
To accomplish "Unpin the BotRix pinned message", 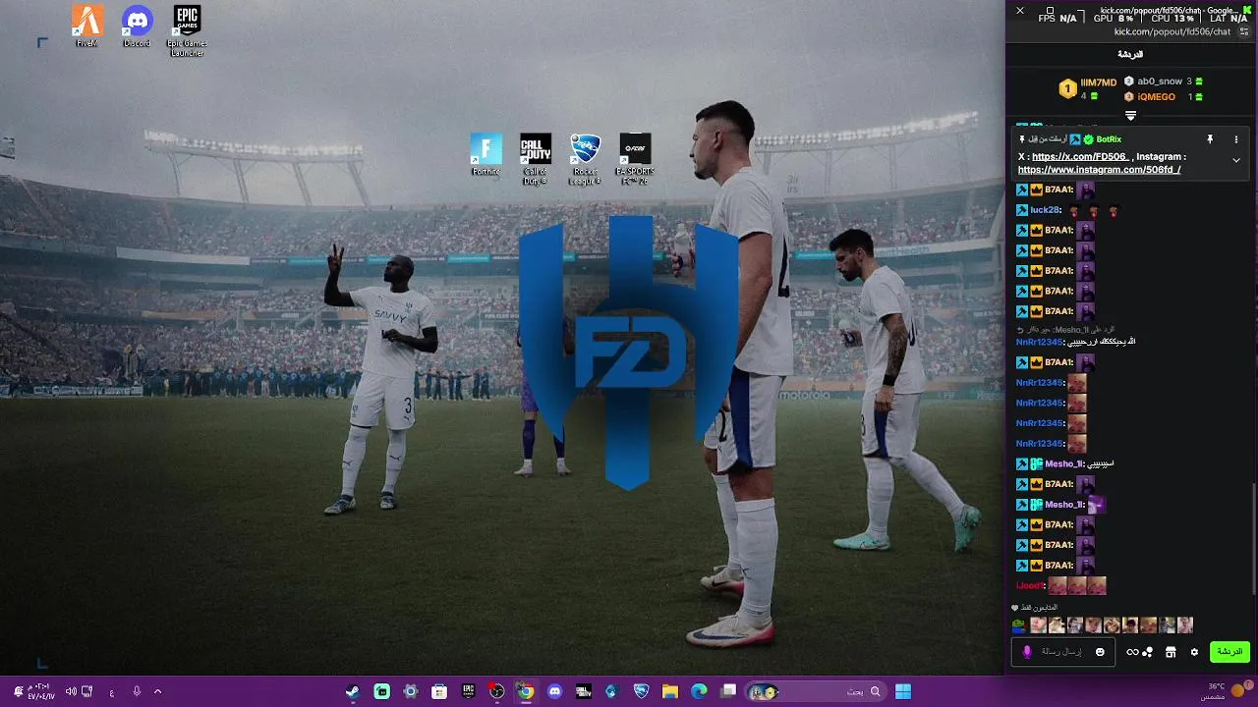I will tap(1210, 139).
